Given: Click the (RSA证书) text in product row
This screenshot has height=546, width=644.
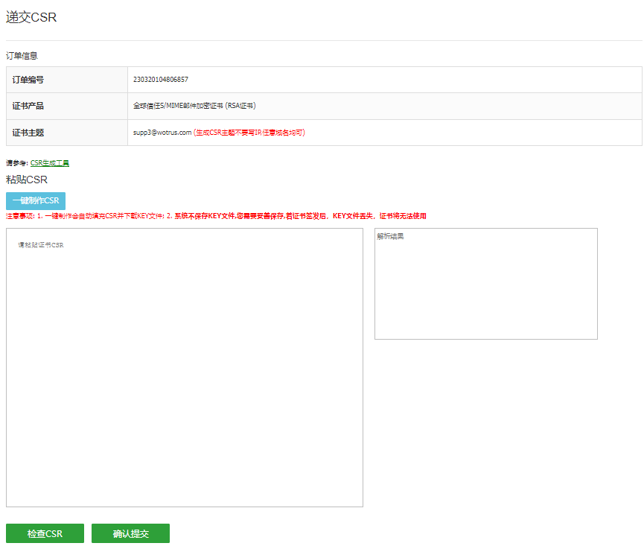Looking at the screenshot, I should pos(240,106).
